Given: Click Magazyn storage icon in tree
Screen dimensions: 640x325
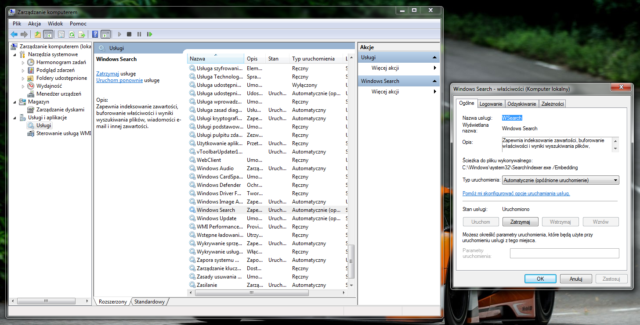Looking at the screenshot, I should click(x=22, y=102).
